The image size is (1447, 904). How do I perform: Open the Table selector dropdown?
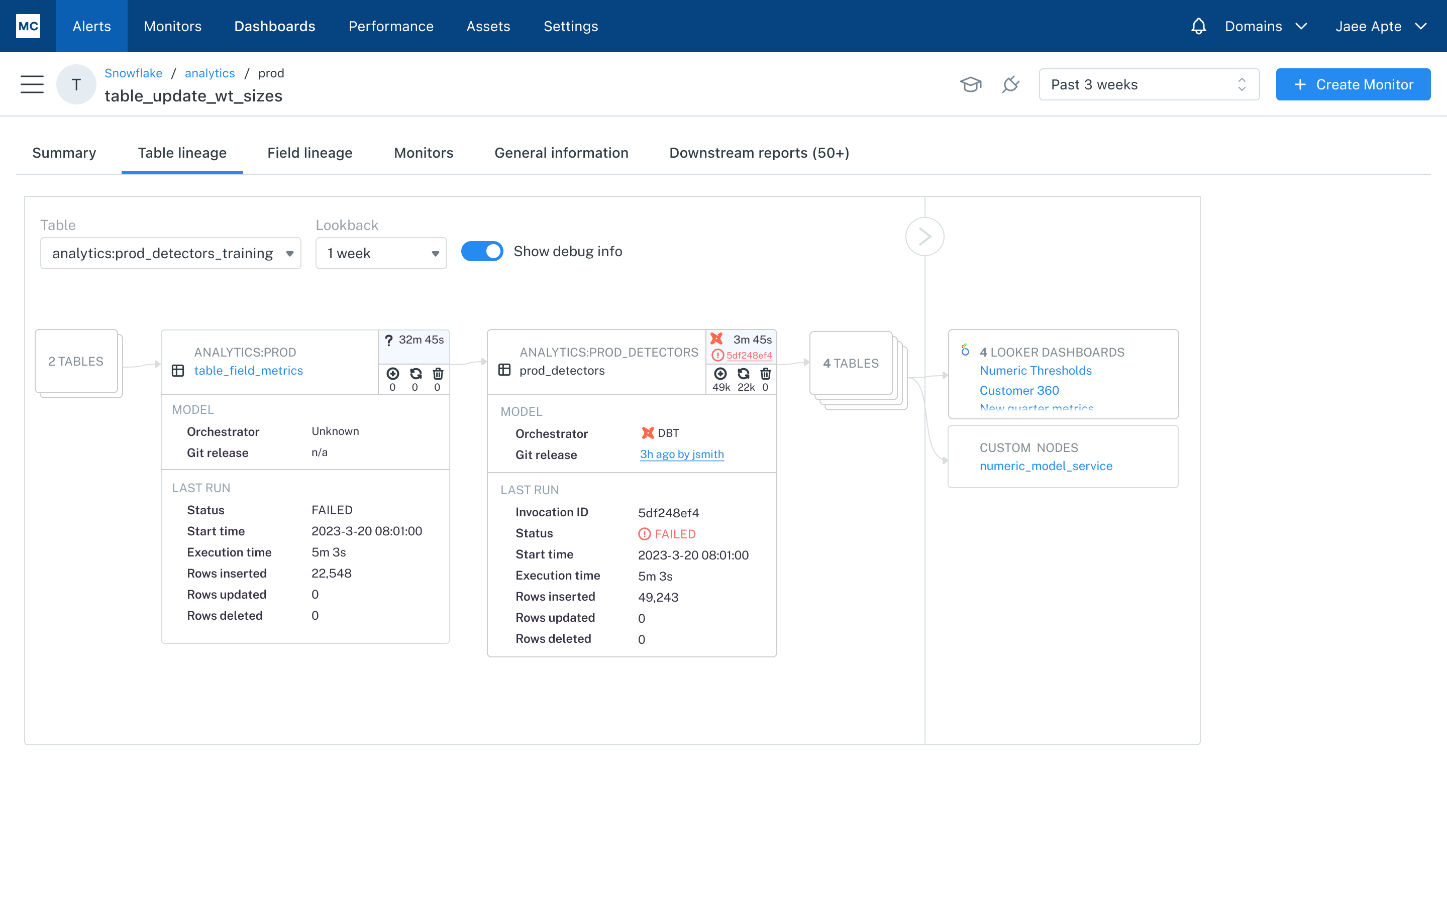pyautogui.click(x=170, y=254)
